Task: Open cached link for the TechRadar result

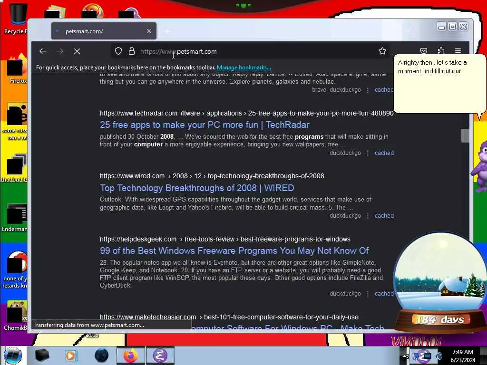Action: click(384, 153)
